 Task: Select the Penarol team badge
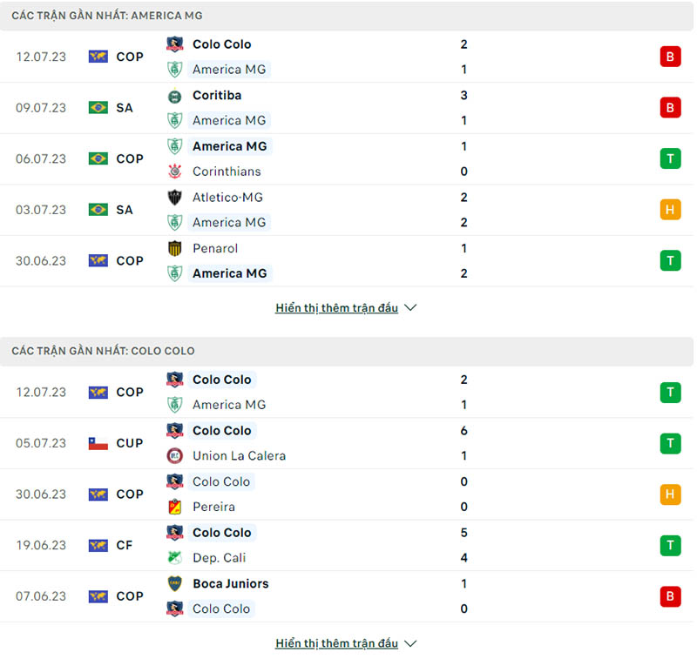pos(174,248)
